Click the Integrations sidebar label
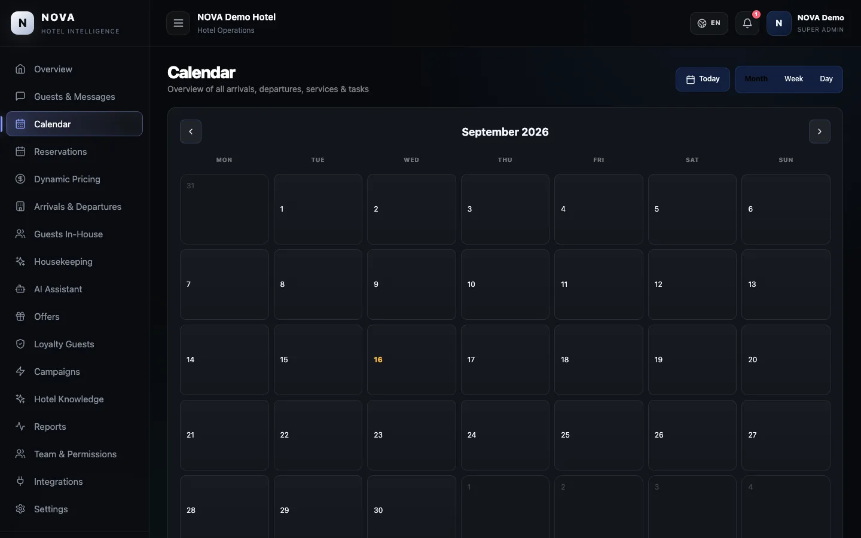Viewport: 861px width, 538px height. pos(59,481)
